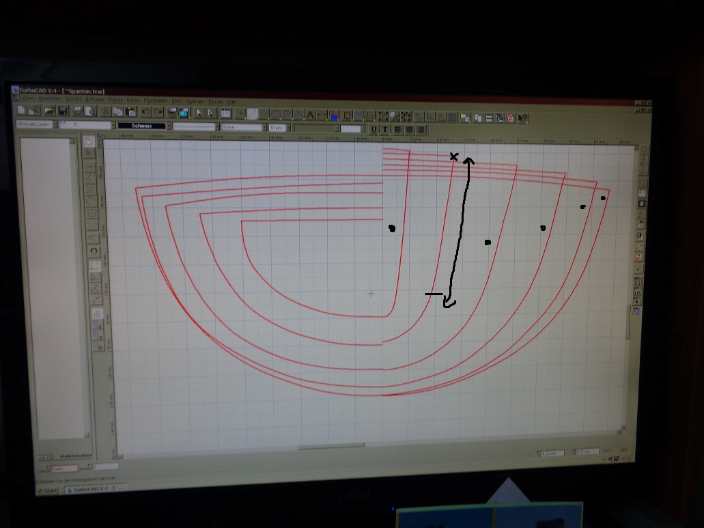Open the Bearbeiten menu

point(50,99)
